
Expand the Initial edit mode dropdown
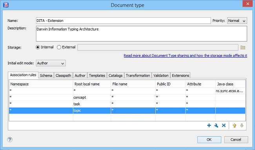[x=51, y=63]
